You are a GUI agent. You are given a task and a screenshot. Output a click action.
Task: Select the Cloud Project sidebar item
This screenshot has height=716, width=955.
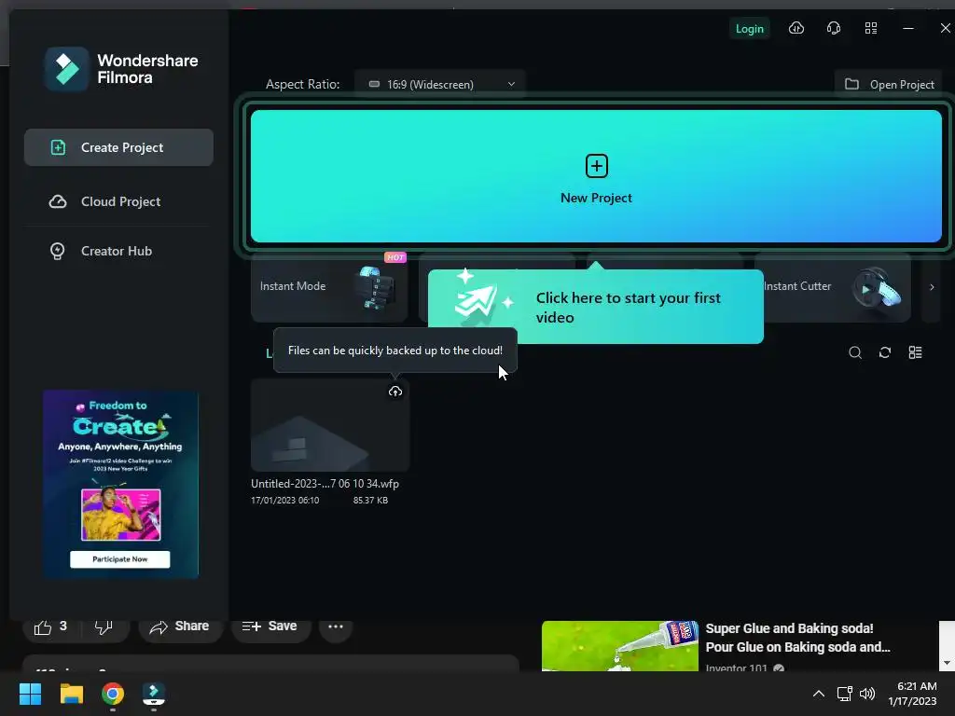coord(118,201)
